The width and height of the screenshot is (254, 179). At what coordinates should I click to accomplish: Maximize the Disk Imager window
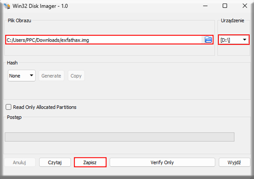click(225, 6)
